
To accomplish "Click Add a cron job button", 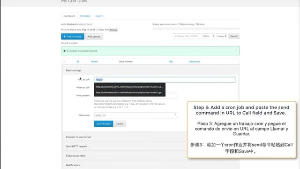I will [73, 37].
